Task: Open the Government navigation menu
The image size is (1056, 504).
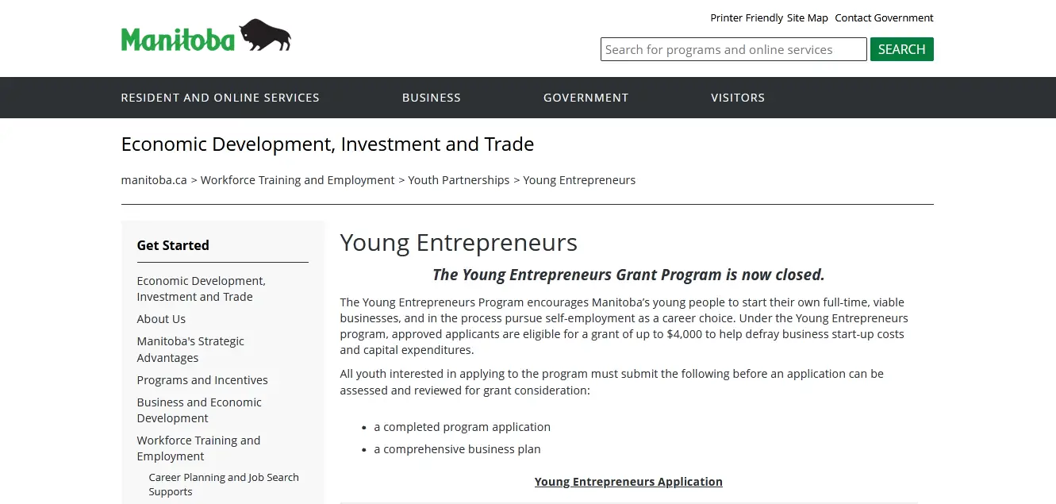Action: [x=586, y=98]
